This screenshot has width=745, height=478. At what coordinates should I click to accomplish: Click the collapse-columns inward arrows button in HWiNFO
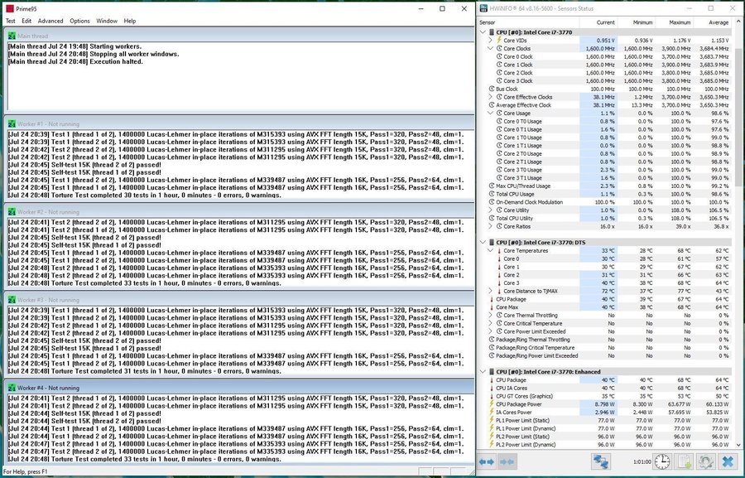click(x=507, y=461)
